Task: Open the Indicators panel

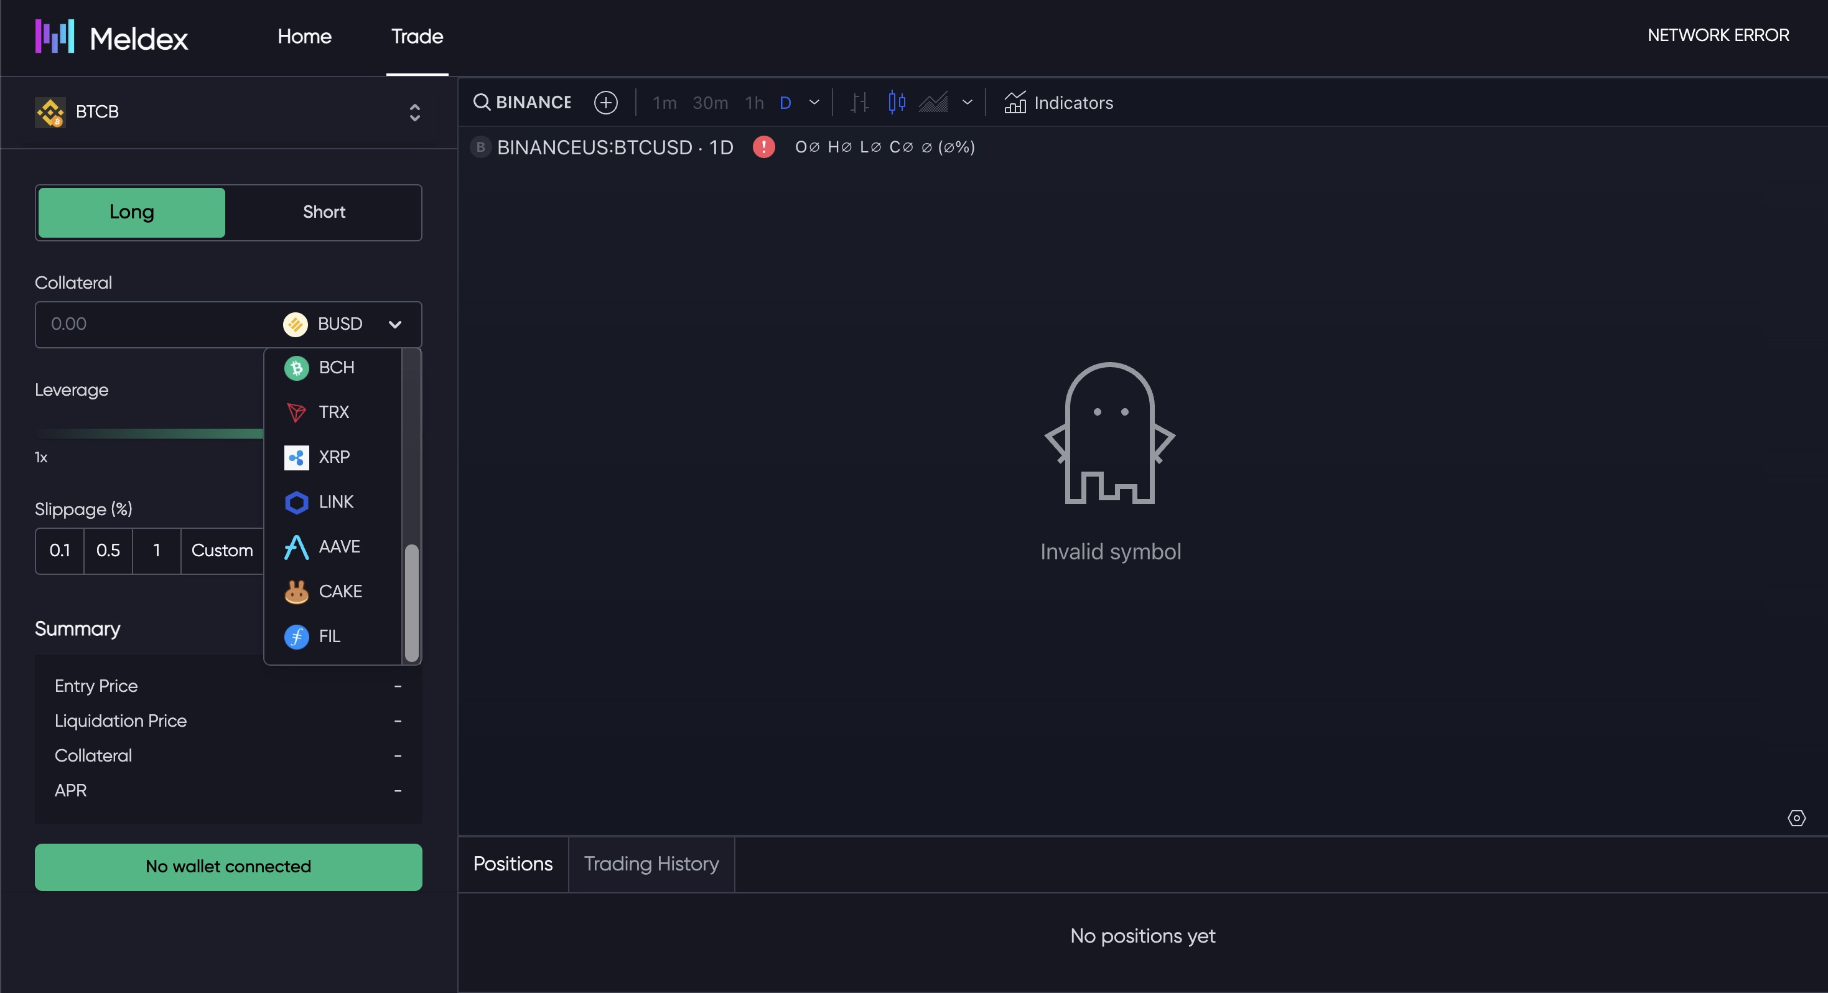Action: [x=1059, y=102]
